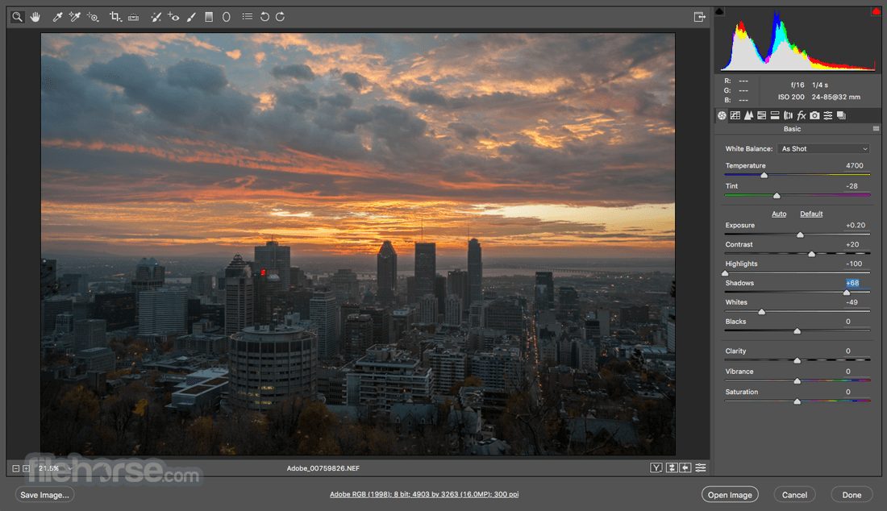The height and width of the screenshot is (511, 887).
Task: Select the Zoom tool
Action: point(17,16)
